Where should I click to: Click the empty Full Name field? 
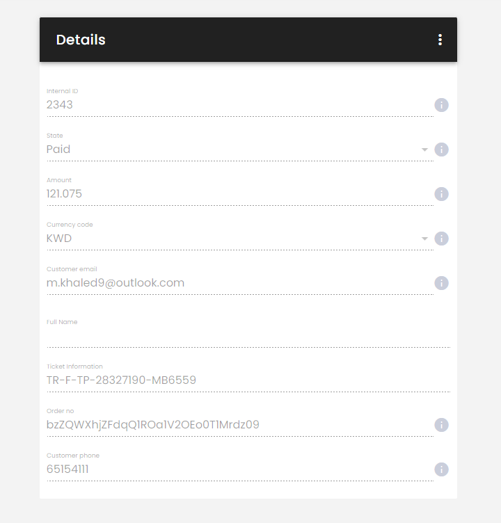[x=248, y=336]
